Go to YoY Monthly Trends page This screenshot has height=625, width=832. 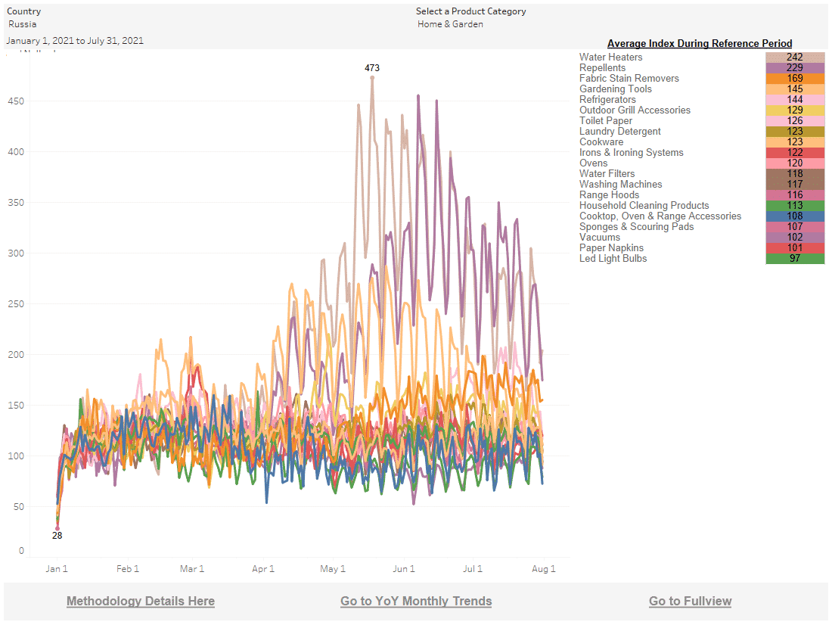(416, 601)
